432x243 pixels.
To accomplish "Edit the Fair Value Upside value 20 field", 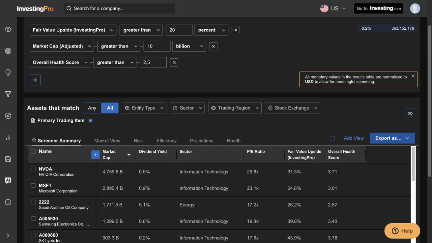I will [179, 30].
